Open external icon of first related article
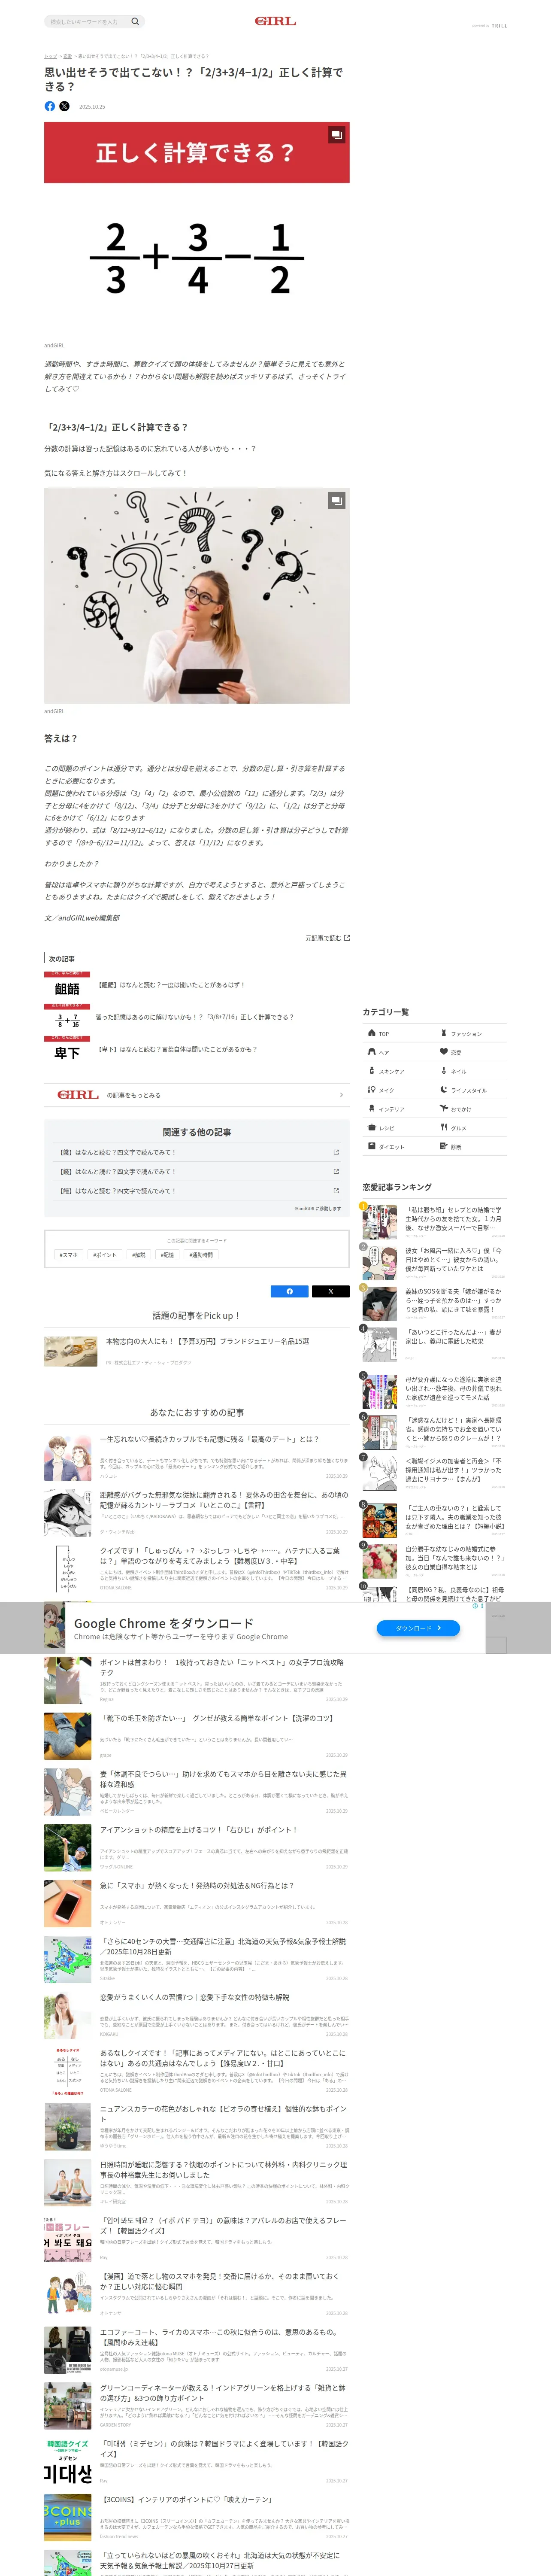 click(x=336, y=1152)
